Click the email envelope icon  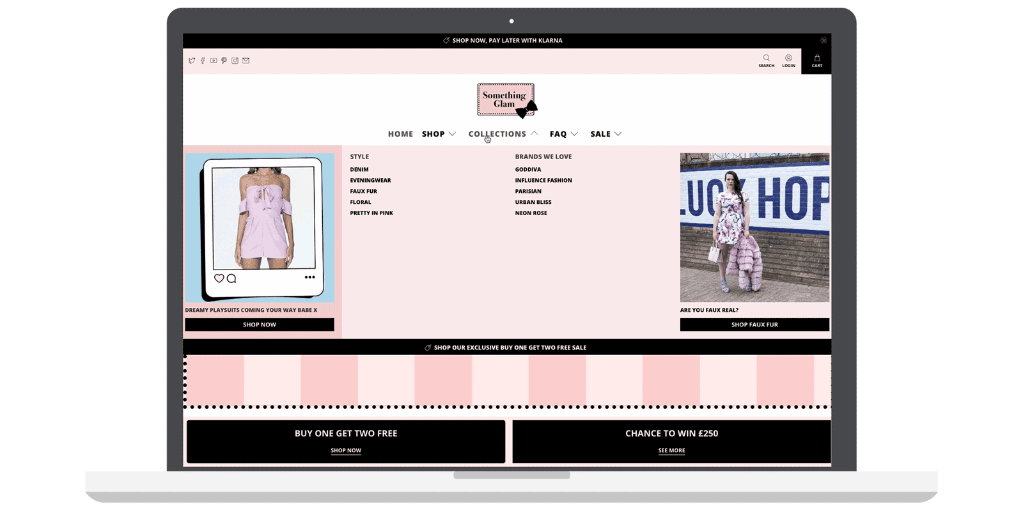click(246, 61)
